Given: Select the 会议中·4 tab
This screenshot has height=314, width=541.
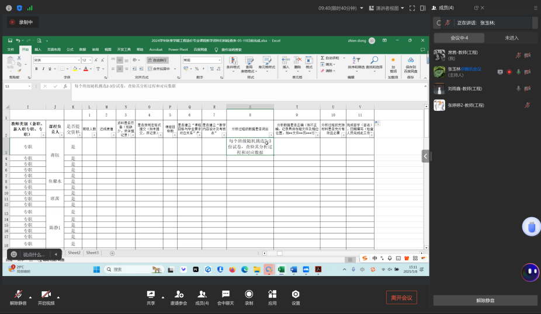Looking at the screenshot, I should 459,38.
